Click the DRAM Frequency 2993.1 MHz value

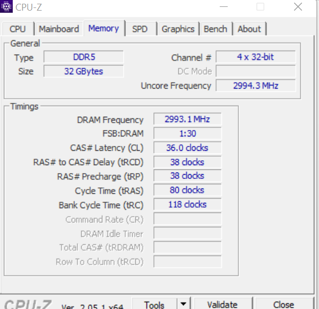coord(187,119)
